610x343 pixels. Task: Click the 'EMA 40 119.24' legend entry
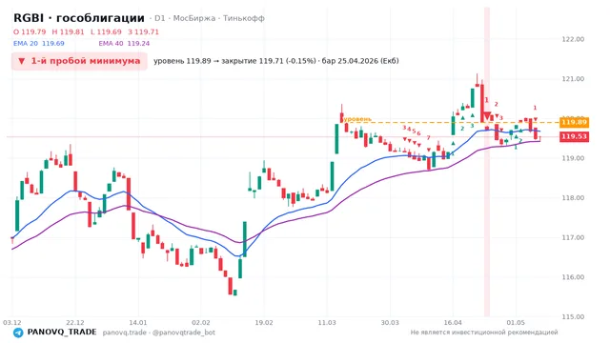point(124,44)
